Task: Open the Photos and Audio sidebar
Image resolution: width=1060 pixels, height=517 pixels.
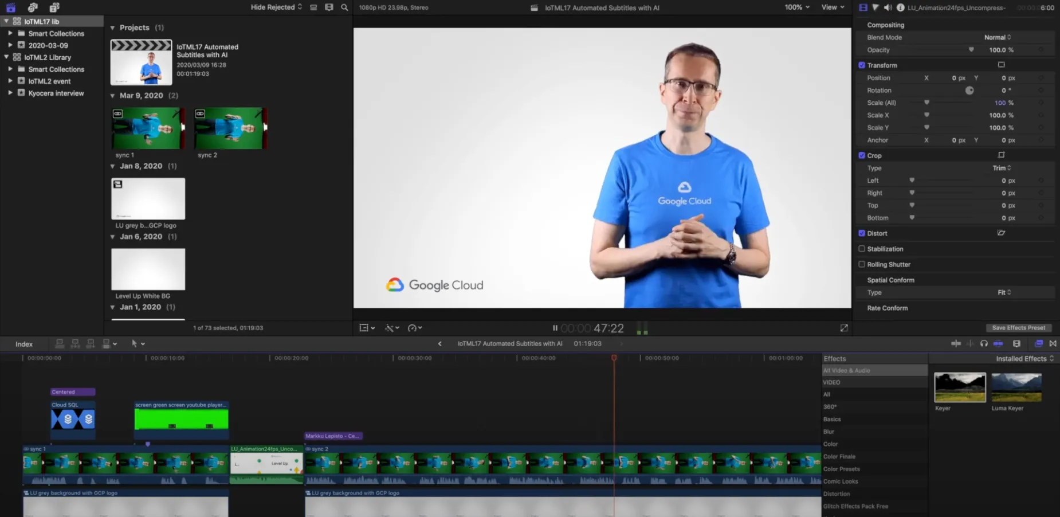Action: pyautogui.click(x=33, y=7)
